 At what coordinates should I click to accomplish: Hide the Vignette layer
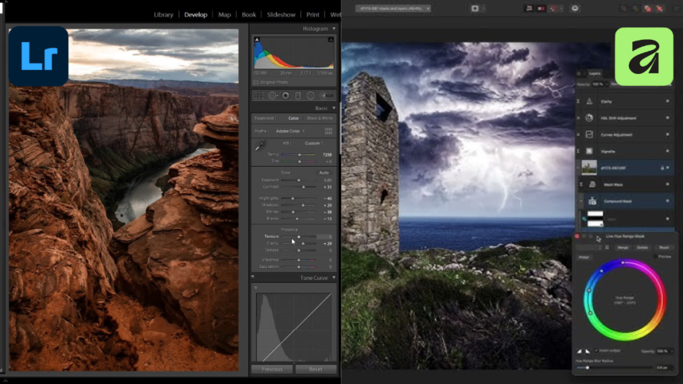[667, 149]
